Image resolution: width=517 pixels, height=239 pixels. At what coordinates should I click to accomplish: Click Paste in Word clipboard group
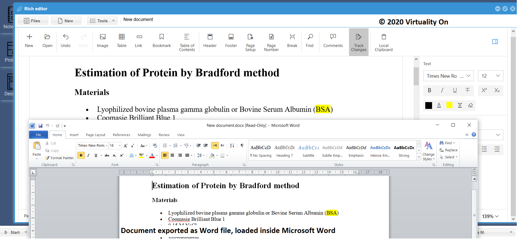(x=37, y=150)
